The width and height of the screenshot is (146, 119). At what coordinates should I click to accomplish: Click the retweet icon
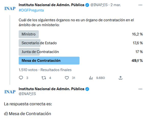pos(44,78)
